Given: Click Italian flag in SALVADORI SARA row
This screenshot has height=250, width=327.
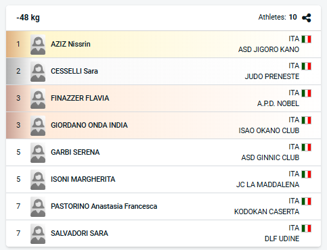Looking at the screenshot, I should point(307,228).
